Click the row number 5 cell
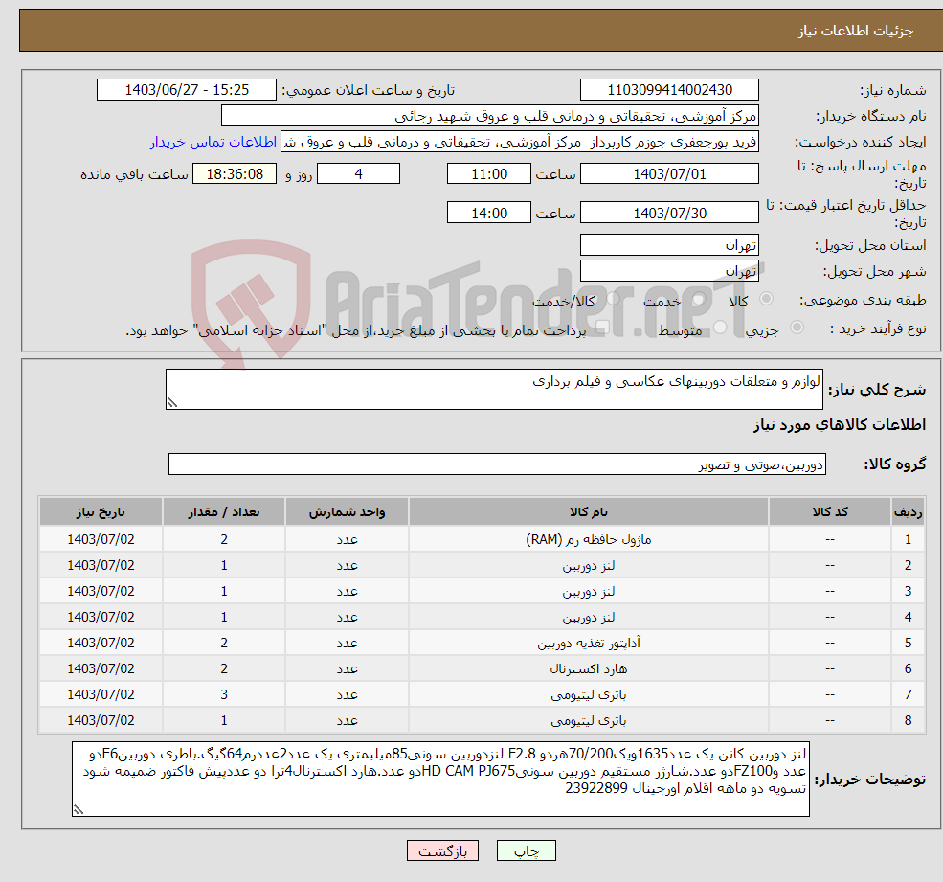Image resolution: width=943 pixels, height=882 pixels. pyautogui.click(x=908, y=644)
